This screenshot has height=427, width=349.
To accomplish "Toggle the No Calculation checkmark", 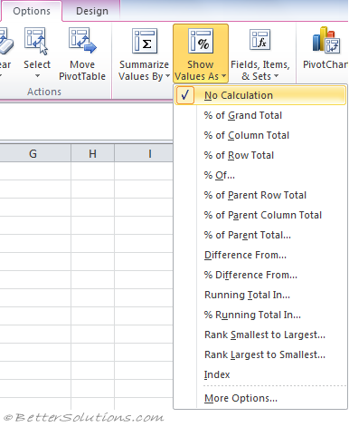I will coord(184,95).
